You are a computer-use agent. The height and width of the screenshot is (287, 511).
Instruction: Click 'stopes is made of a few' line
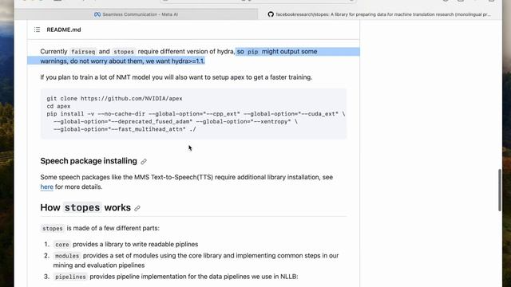pyautogui.click(x=100, y=228)
